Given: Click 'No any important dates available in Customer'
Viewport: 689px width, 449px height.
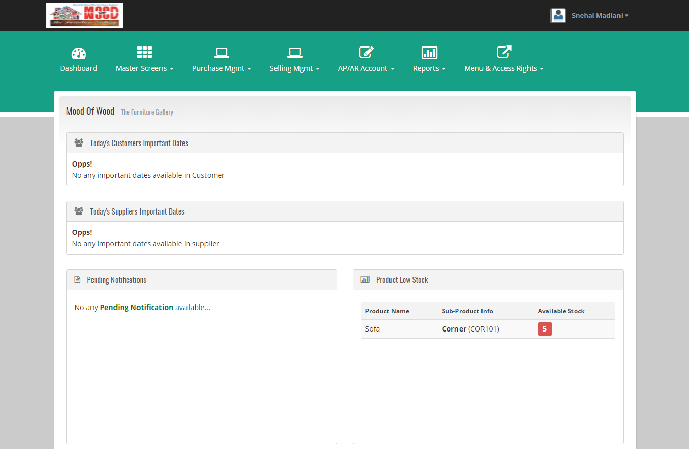Looking at the screenshot, I should (x=148, y=175).
